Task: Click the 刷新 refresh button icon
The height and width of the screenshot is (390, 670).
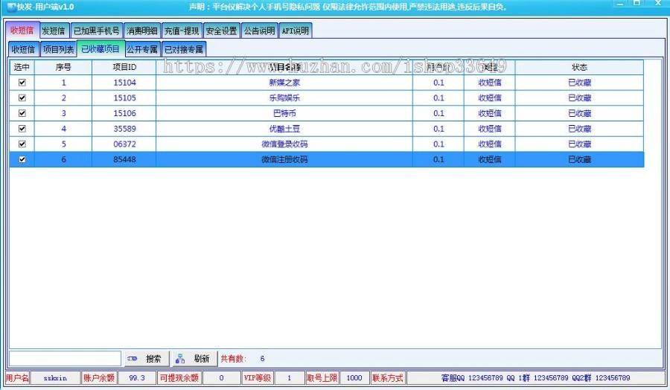Action: point(180,359)
